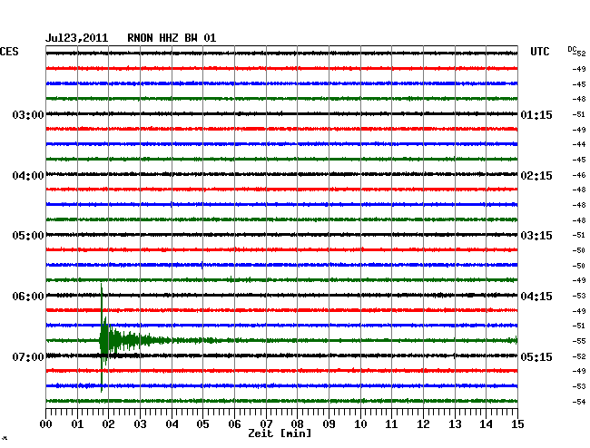Viewport: 590px width, 448px height.
Task: Click minute mark 08 on the time axis
Action: pyautogui.click(x=297, y=424)
